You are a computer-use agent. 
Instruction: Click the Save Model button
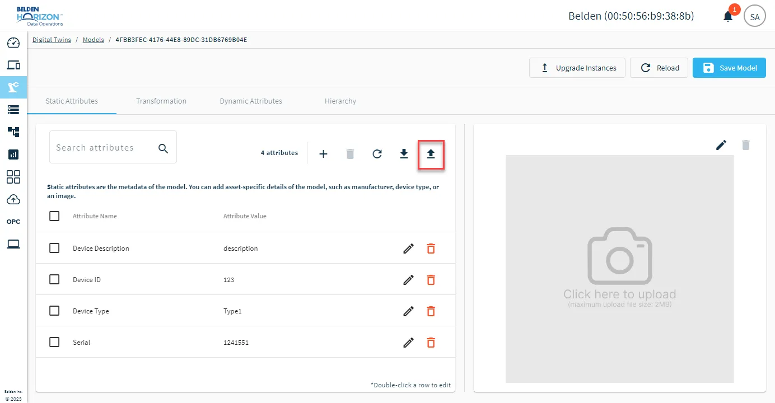click(729, 68)
